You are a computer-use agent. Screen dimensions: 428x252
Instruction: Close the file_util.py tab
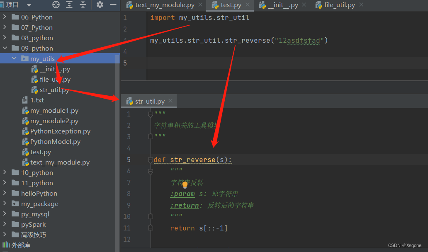[x=361, y=5]
